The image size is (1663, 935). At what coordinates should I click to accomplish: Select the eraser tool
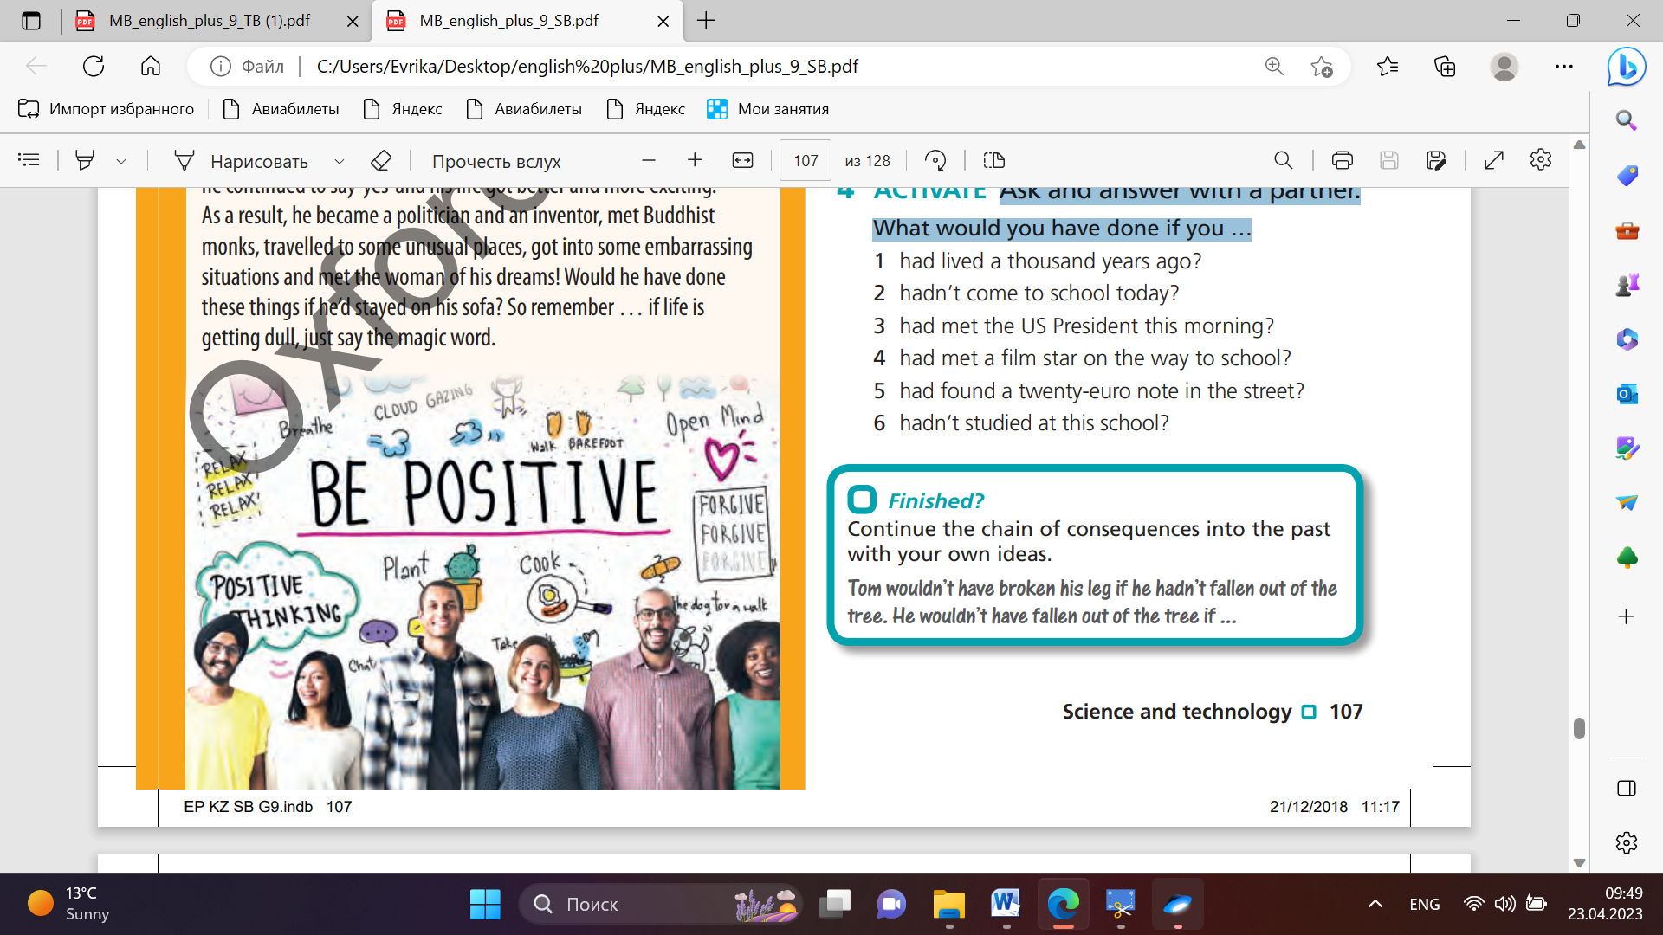(381, 160)
